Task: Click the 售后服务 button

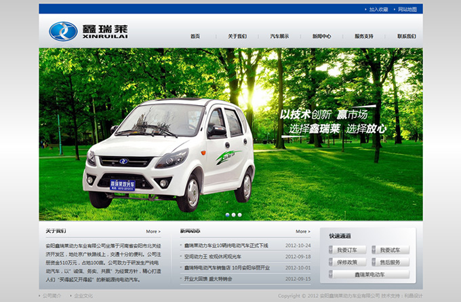Action: point(390,262)
